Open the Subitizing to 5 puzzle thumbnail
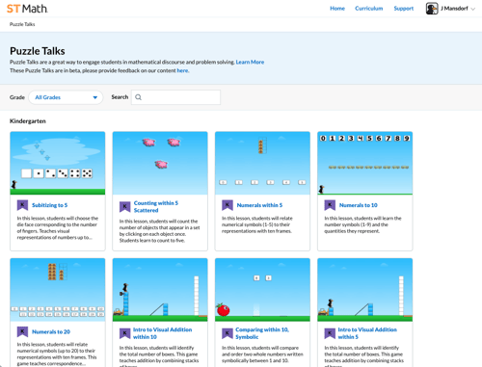Image resolution: width=482 pixels, height=367 pixels. [58, 163]
